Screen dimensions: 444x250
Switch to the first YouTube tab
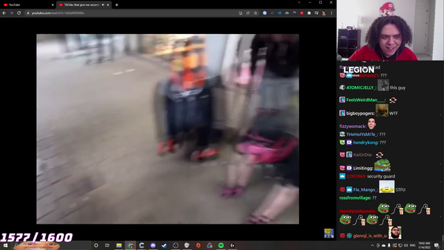[x=28, y=5]
